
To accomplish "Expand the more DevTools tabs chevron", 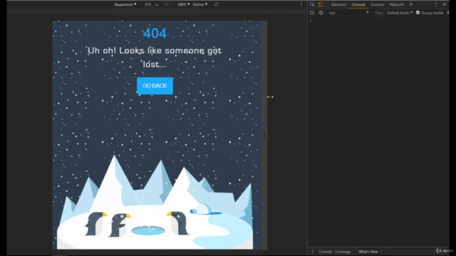I will click(x=411, y=5).
